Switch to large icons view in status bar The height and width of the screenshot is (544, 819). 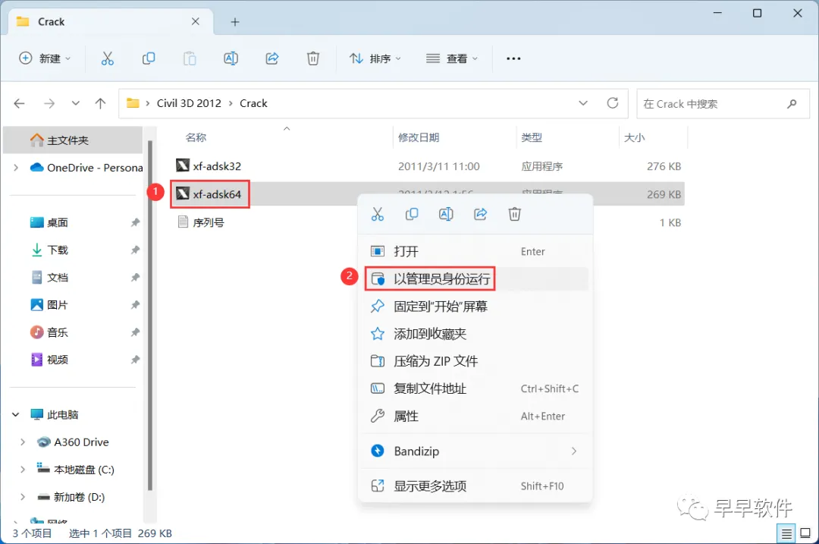click(x=805, y=533)
